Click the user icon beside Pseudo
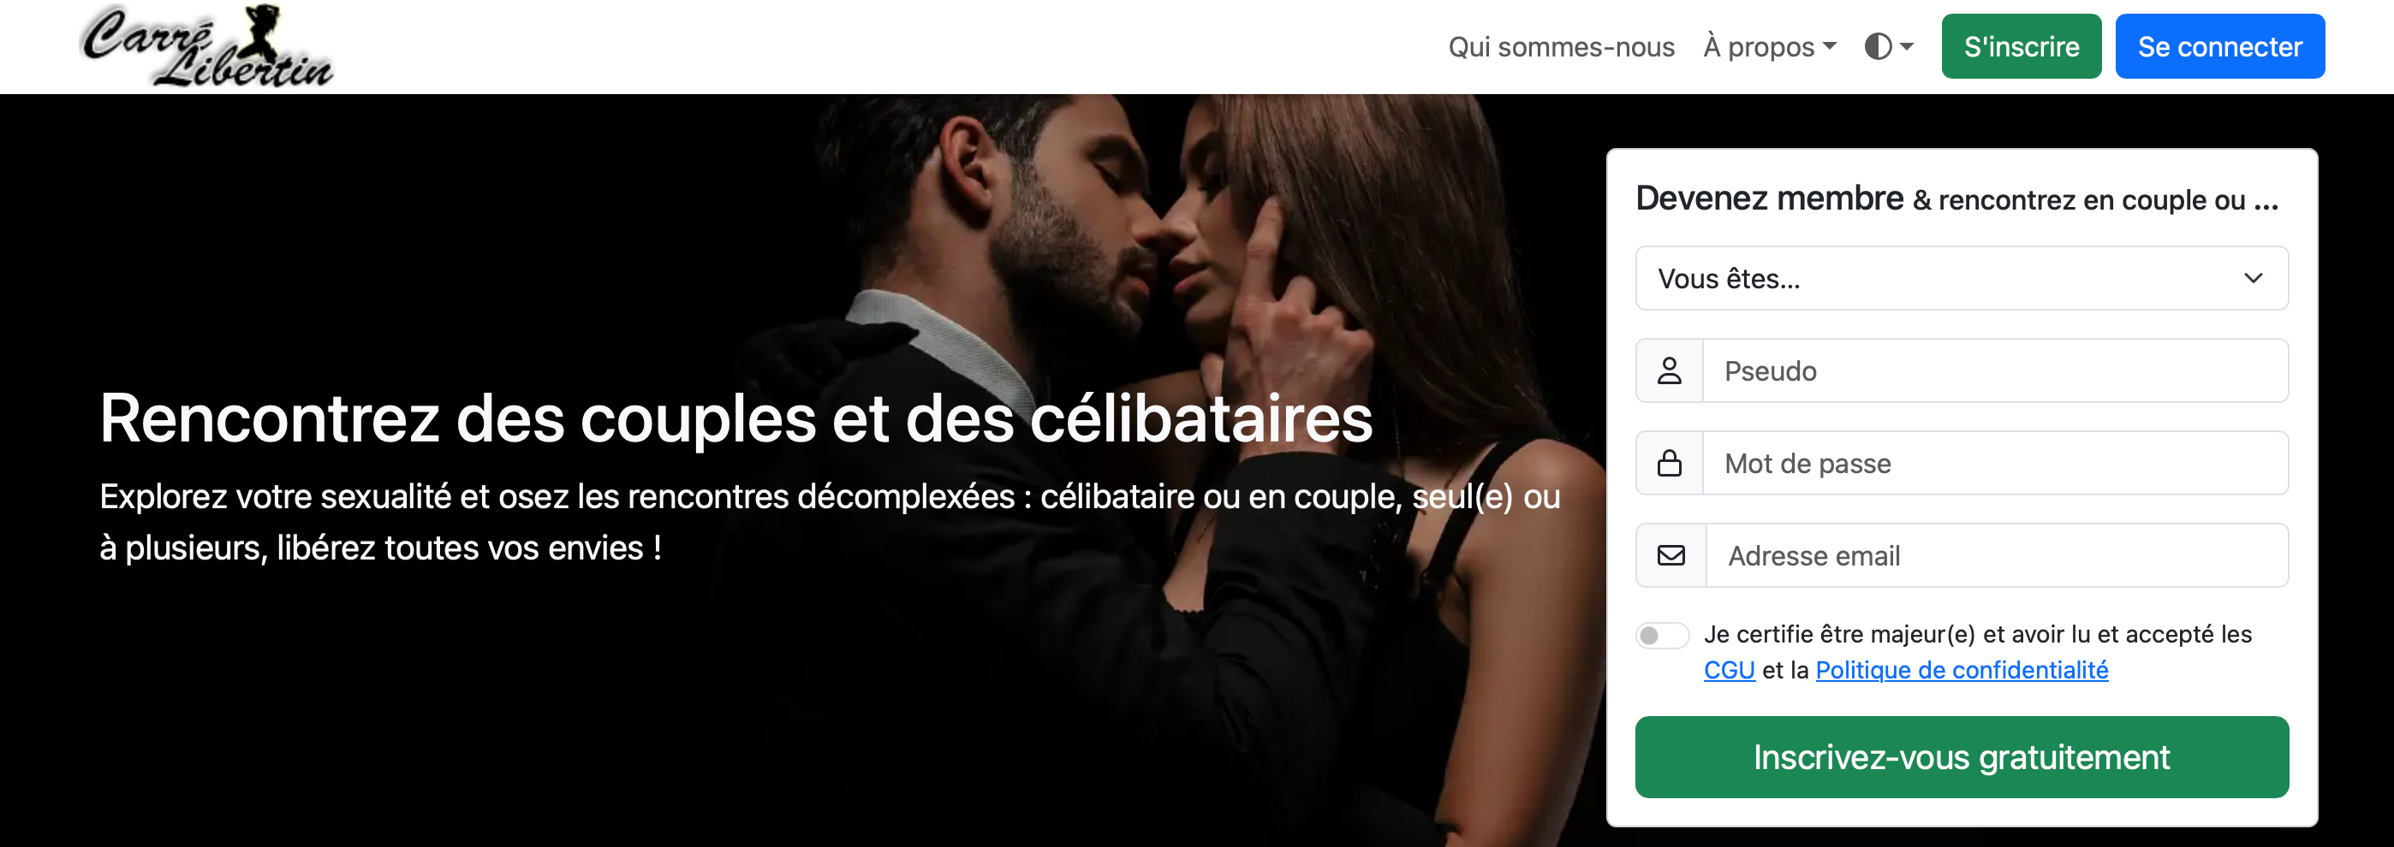 tap(1669, 370)
